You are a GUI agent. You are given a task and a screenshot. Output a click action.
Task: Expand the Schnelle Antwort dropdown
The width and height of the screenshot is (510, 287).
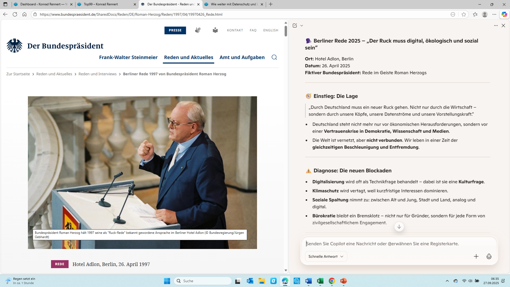pyautogui.click(x=326, y=256)
